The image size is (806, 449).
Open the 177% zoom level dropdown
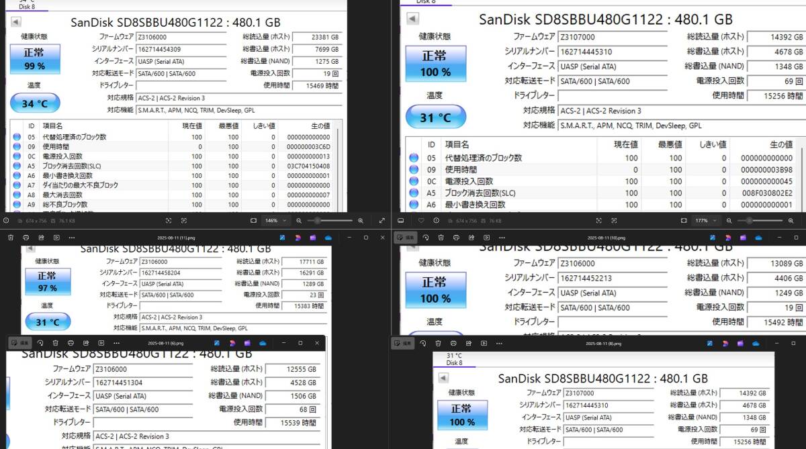(x=706, y=220)
